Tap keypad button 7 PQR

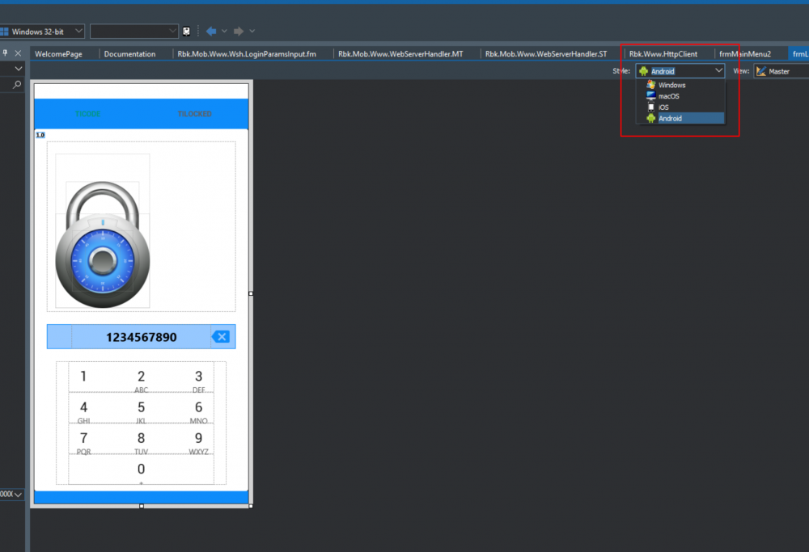[x=83, y=442]
